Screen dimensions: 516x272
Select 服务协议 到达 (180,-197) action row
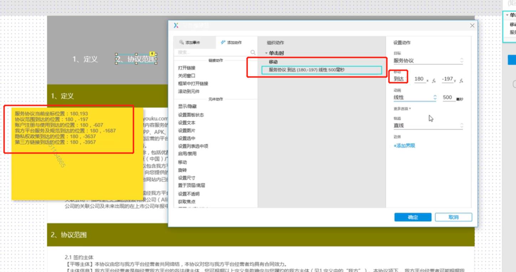(x=322, y=70)
